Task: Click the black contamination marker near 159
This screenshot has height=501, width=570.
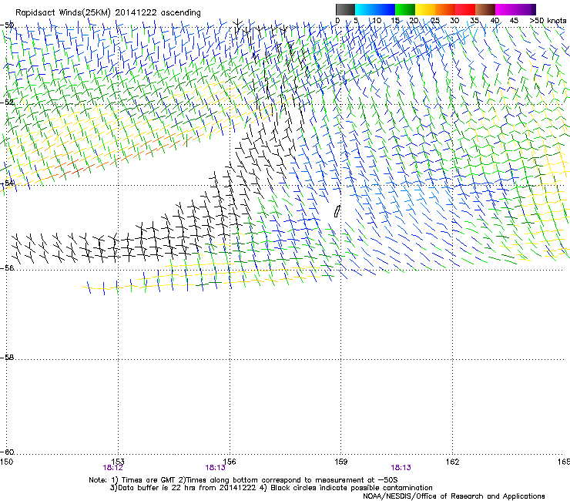Action: pos(337,211)
